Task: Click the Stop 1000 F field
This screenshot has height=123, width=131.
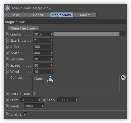Action: tap(68, 100)
